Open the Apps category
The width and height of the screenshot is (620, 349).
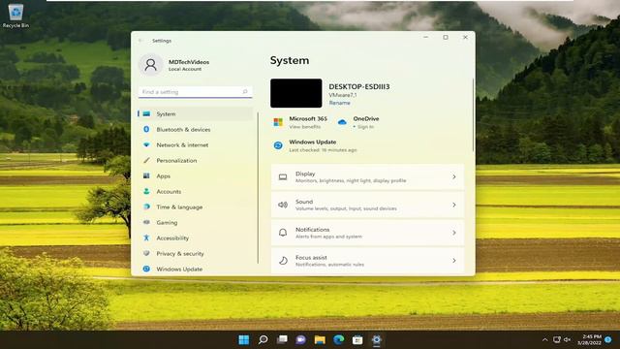196,175
